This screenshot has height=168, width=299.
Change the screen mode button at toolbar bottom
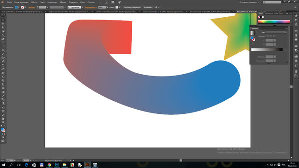[3, 141]
